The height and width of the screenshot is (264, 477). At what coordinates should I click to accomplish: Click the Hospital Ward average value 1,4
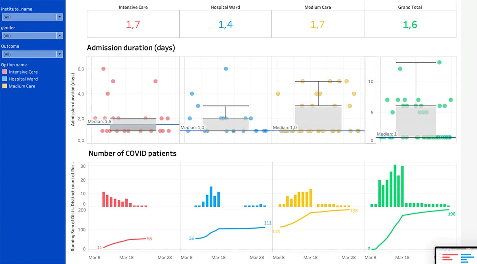[225, 24]
